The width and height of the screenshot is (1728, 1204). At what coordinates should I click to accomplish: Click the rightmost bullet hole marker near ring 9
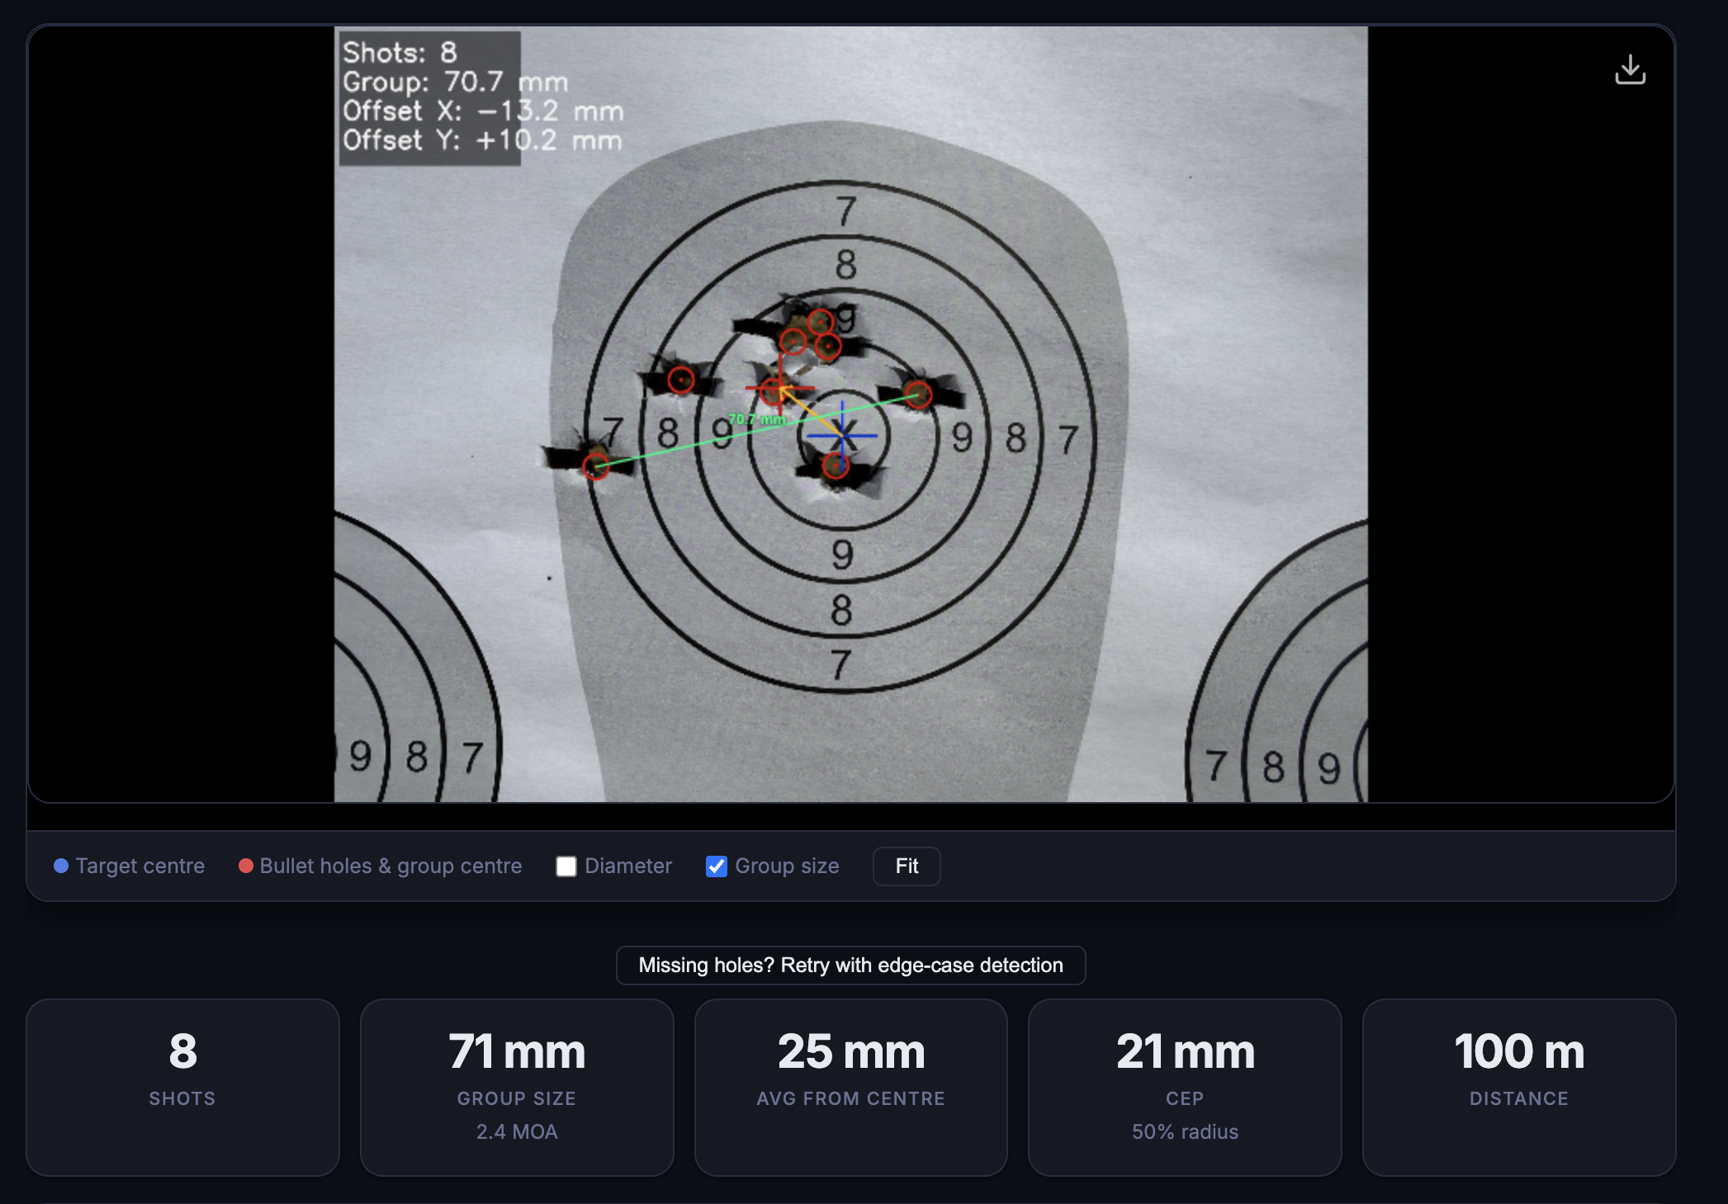pyautogui.click(x=919, y=395)
